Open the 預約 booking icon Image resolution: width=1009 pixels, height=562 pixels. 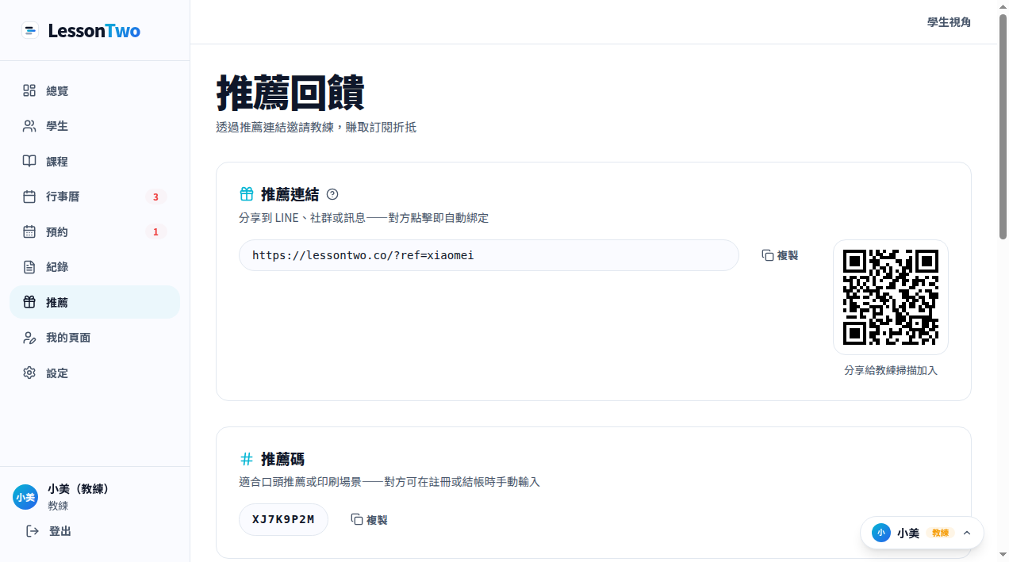point(29,231)
